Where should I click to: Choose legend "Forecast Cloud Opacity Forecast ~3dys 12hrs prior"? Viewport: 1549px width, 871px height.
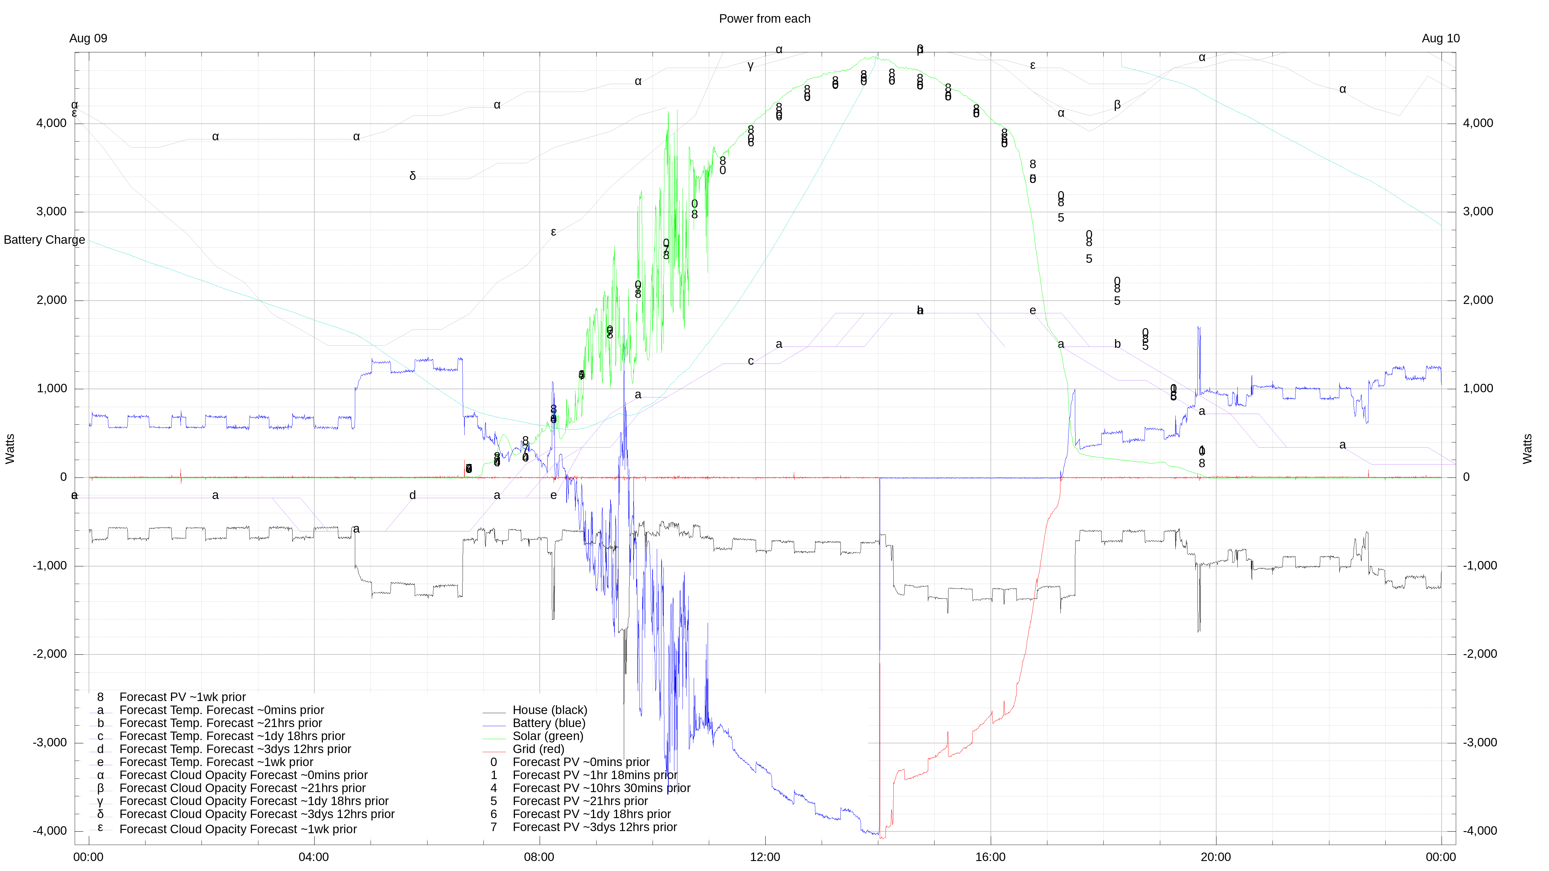(x=257, y=814)
